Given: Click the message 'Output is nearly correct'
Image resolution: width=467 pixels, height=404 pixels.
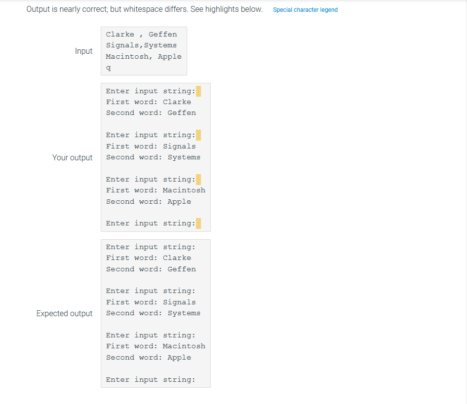Looking at the screenshot, I should [143, 9].
